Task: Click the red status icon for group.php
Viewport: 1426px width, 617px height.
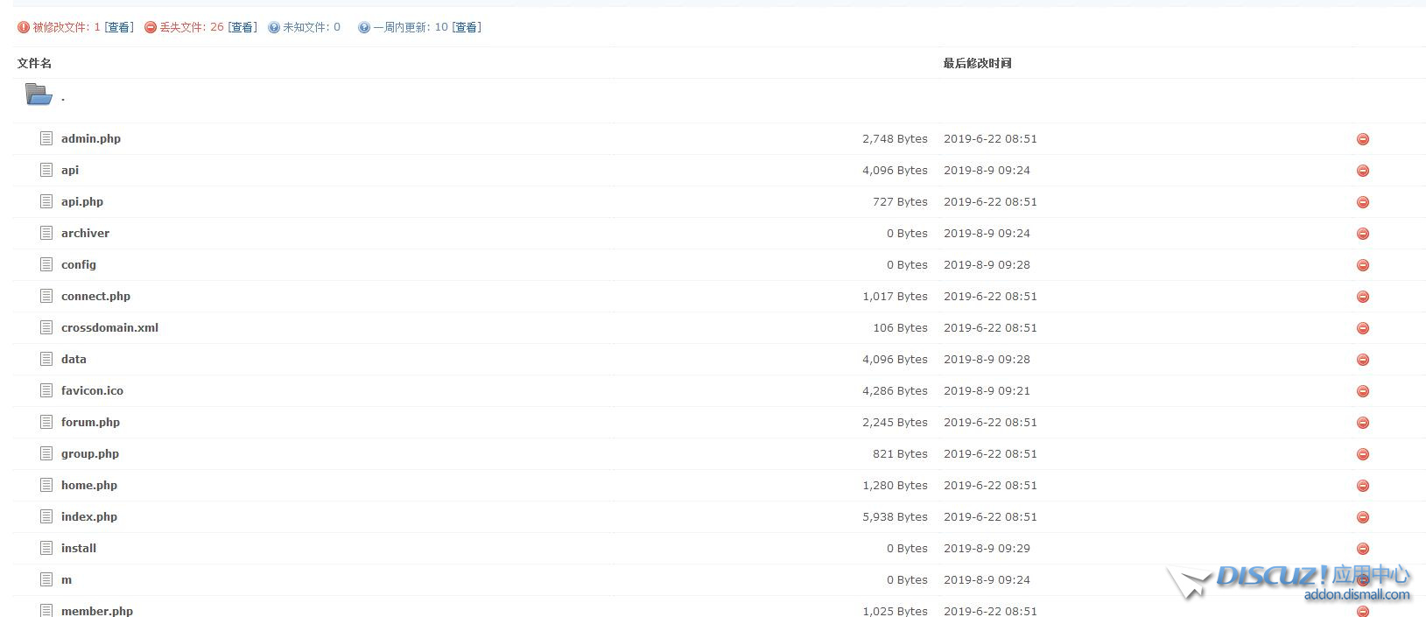Action: pyautogui.click(x=1363, y=454)
